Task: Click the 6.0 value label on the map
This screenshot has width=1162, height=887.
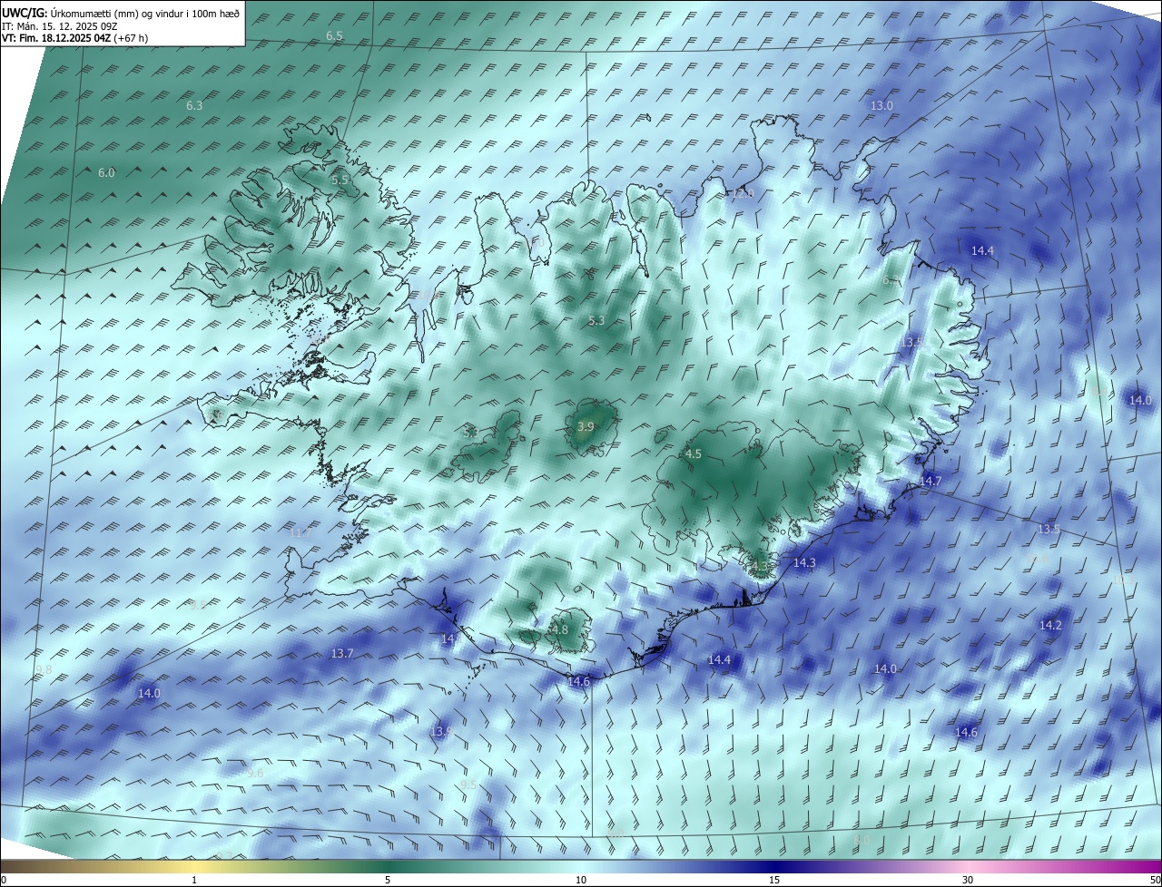Action: click(x=106, y=173)
